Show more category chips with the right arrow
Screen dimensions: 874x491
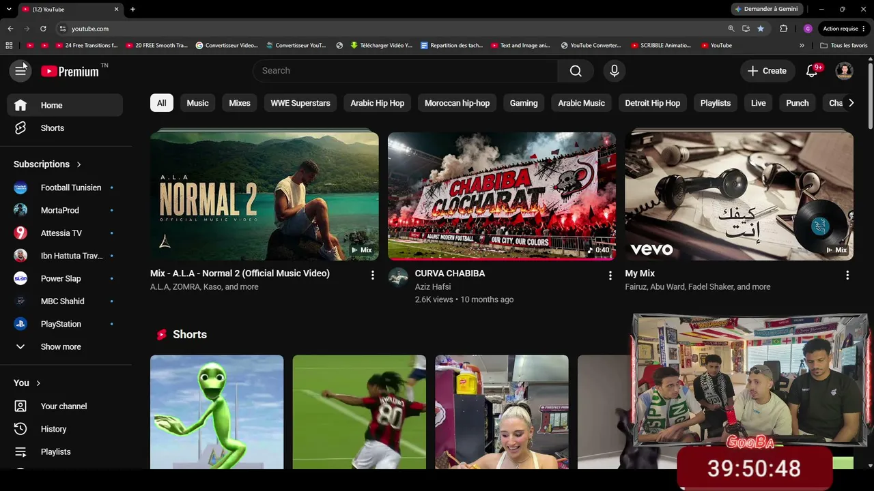coord(851,103)
